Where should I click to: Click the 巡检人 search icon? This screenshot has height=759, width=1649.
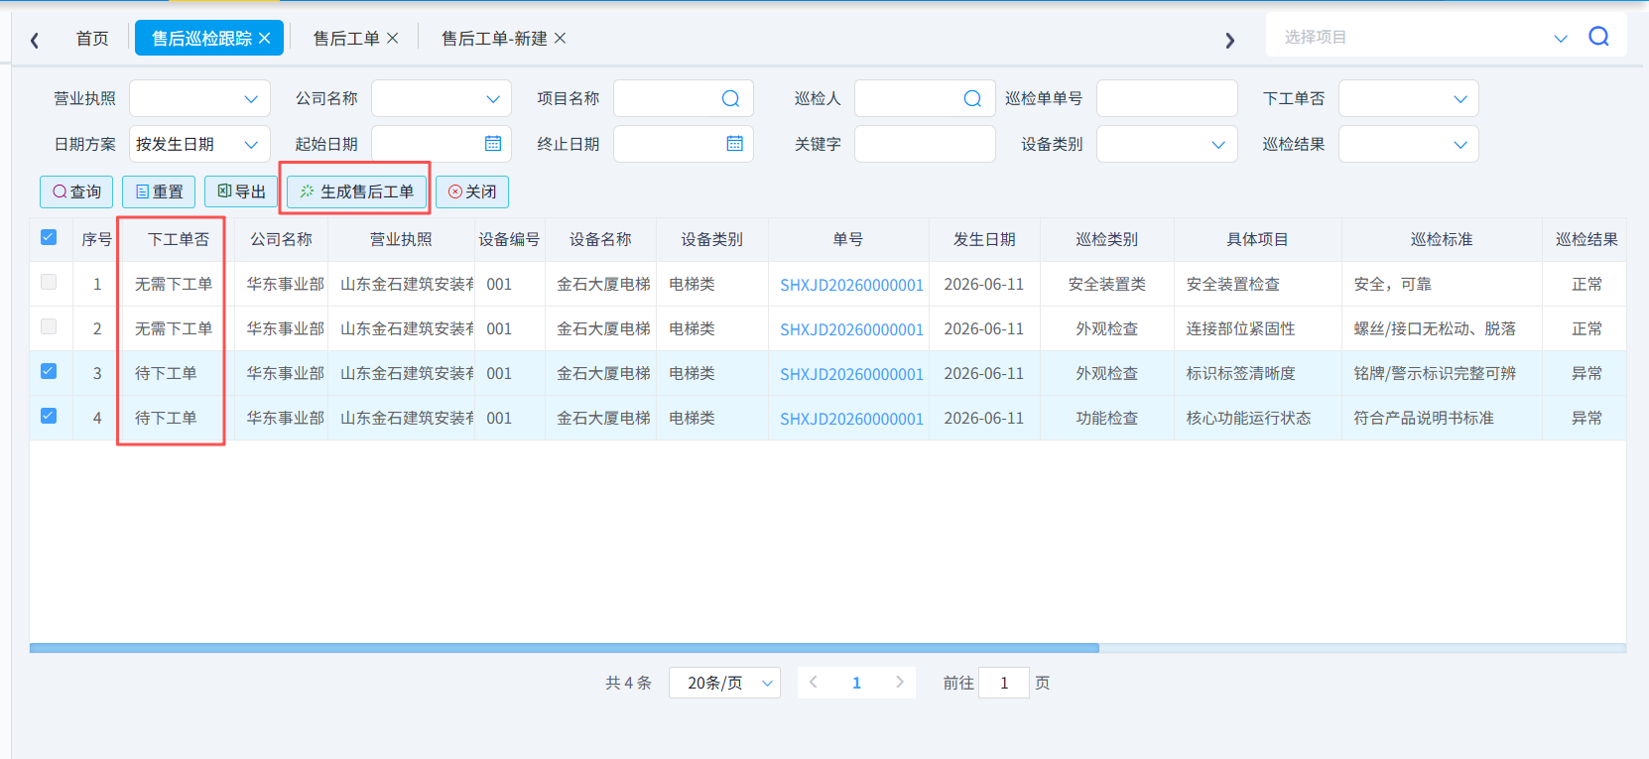972,98
